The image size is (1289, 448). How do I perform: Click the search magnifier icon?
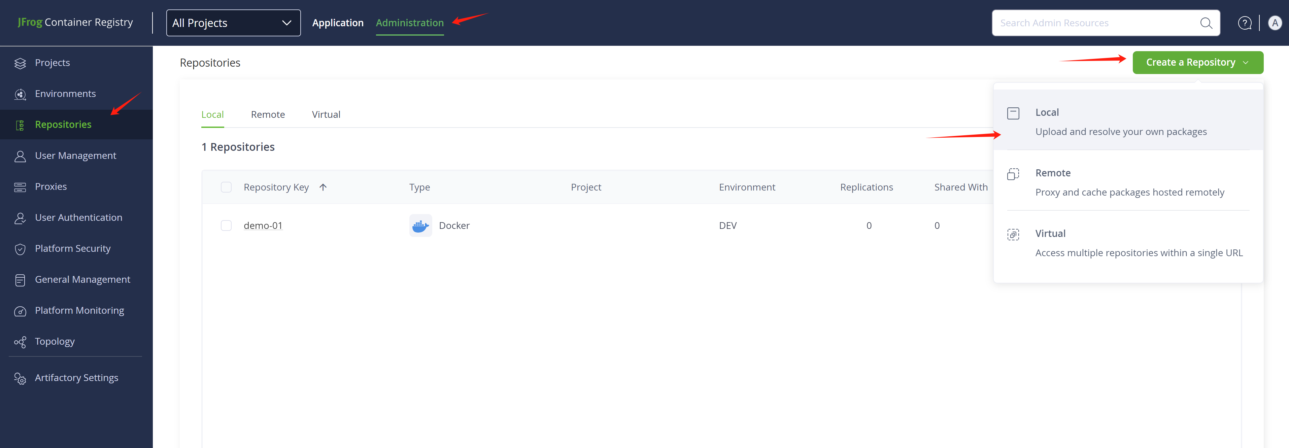click(x=1206, y=23)
